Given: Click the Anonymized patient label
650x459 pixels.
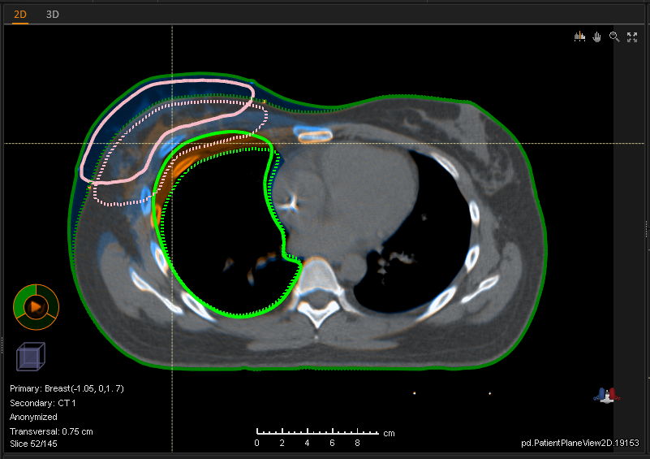Looking at the screenshot, I should click(33, 417).
